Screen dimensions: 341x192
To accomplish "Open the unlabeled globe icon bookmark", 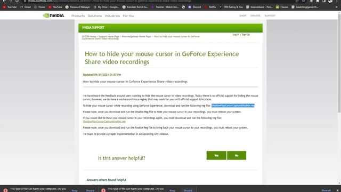I will coord(183,7).
